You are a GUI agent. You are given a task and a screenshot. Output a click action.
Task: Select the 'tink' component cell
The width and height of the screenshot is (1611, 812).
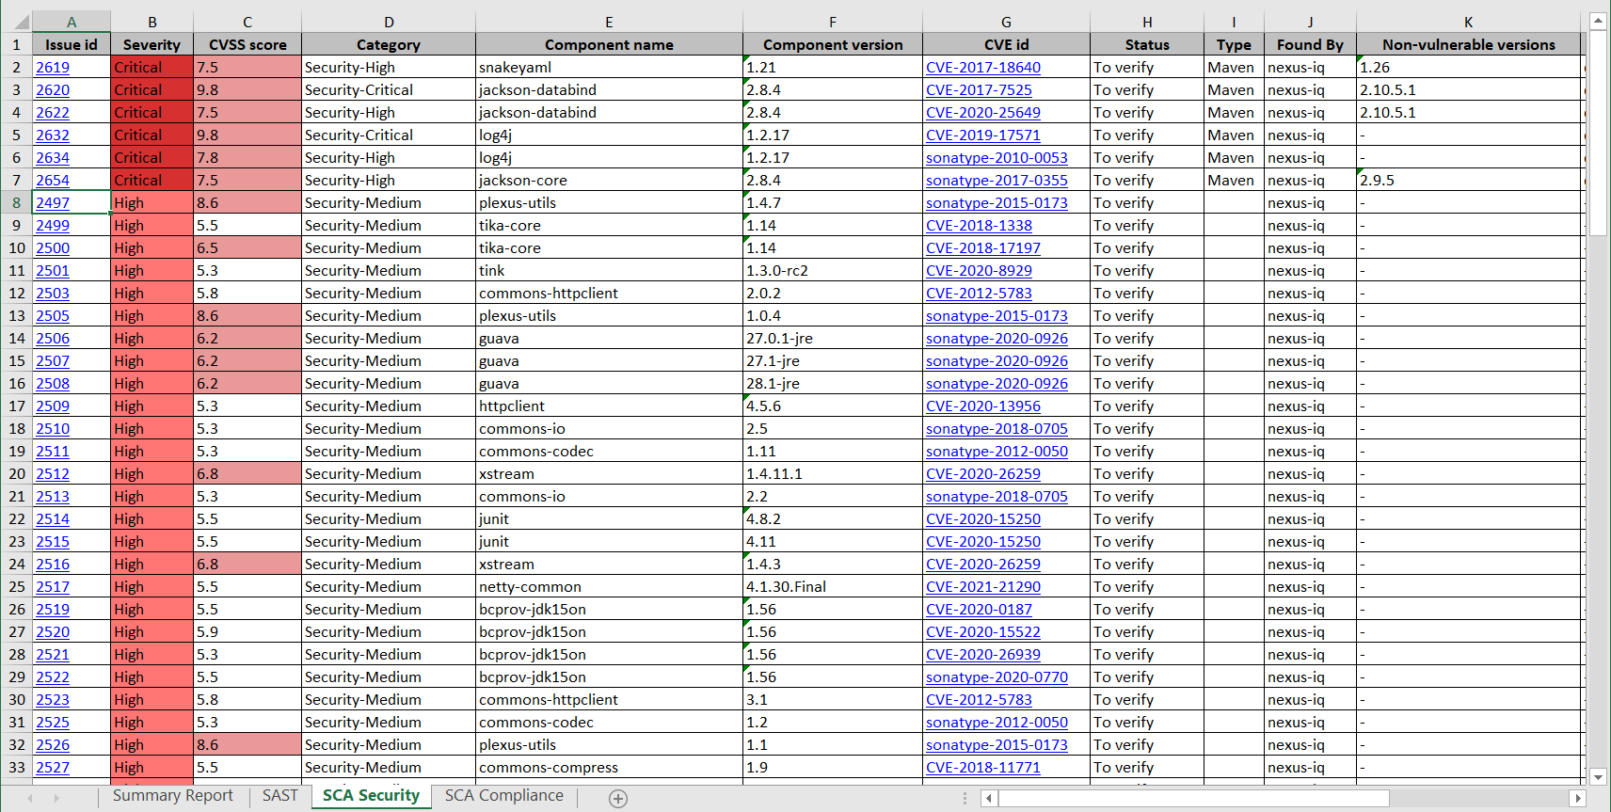(x=609, y=271)
